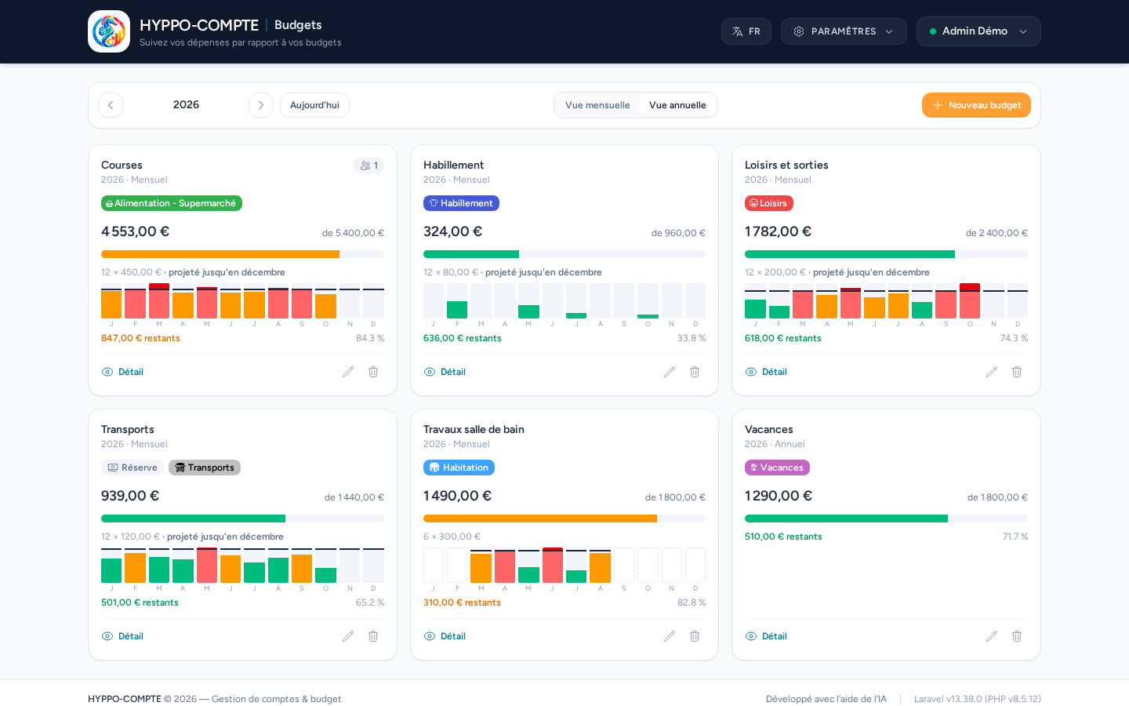This screenshot has height=706, width=1129.
Task: Delete the Vacances budget trash icon
Action: point(1017,636)
